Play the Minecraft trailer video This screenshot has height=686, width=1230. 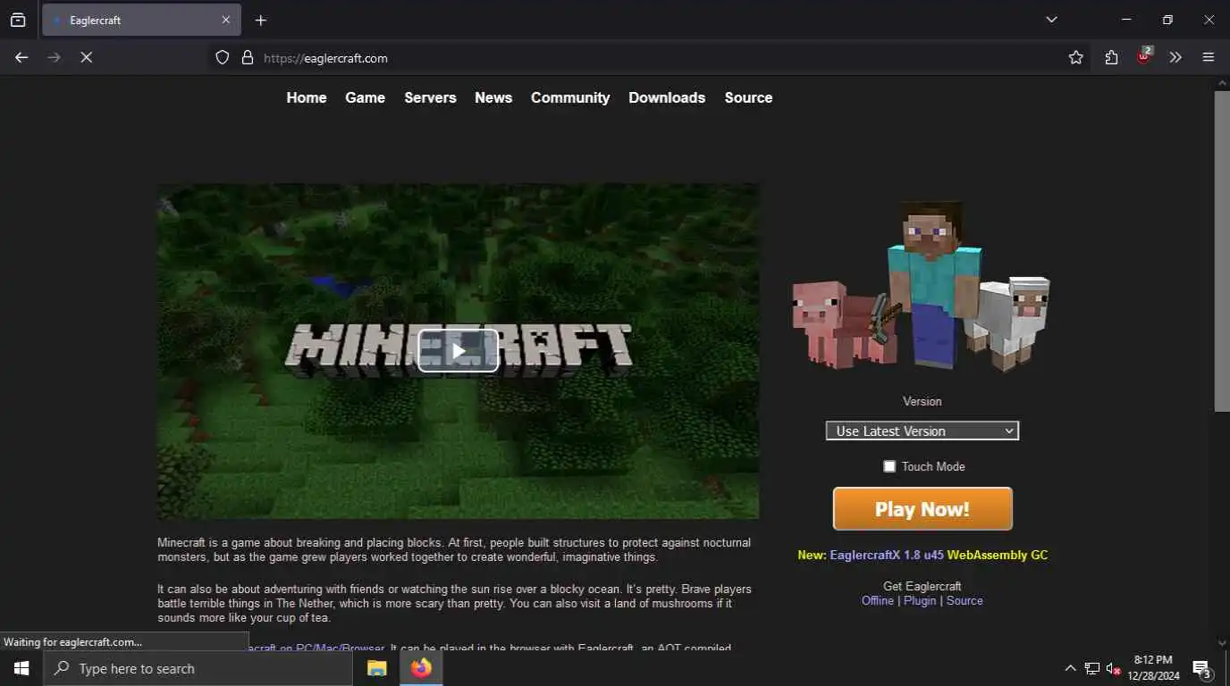[458, 351]
